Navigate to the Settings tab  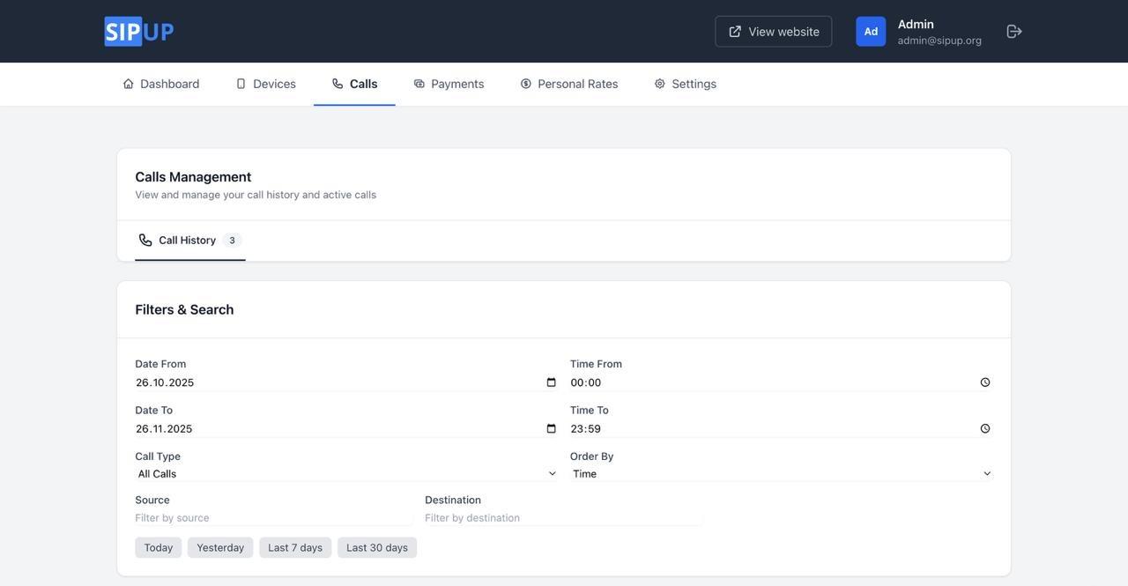(685, 84)
